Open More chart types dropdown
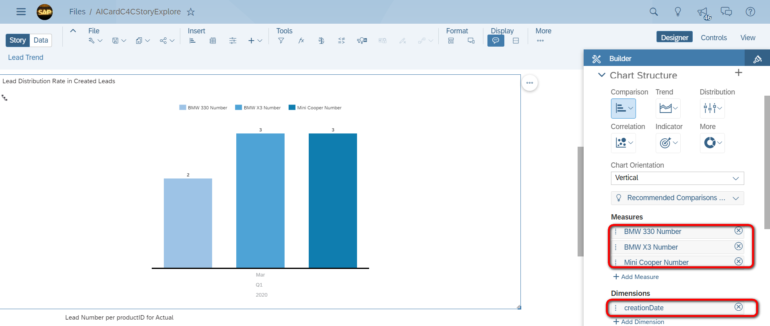The width and height of the screenshot is (770, 326). point(712,143)
